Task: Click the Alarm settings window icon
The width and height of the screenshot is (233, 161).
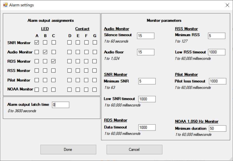Action: 5,5
